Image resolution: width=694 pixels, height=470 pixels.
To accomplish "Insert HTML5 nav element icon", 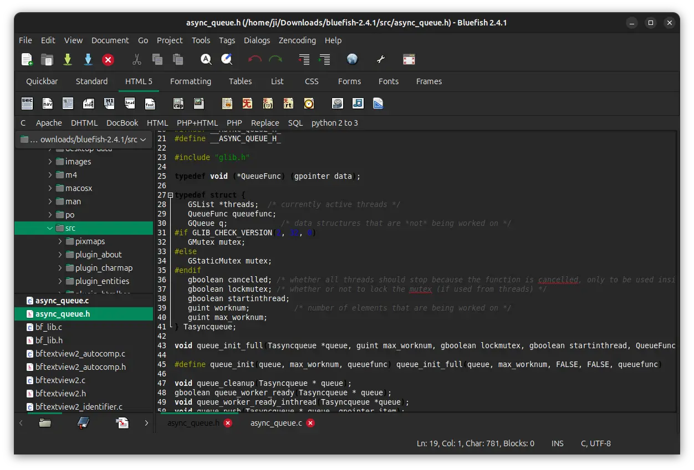I will (x=48, y=104).
